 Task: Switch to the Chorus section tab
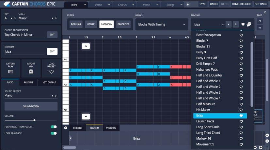point(122,5)
